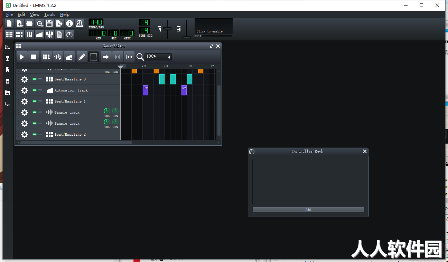Image resolution: width=448 pixels, height=262 pixels.
Task: Select the pencil draw mode
Action: pyautogui.click(x=82, y=57)
